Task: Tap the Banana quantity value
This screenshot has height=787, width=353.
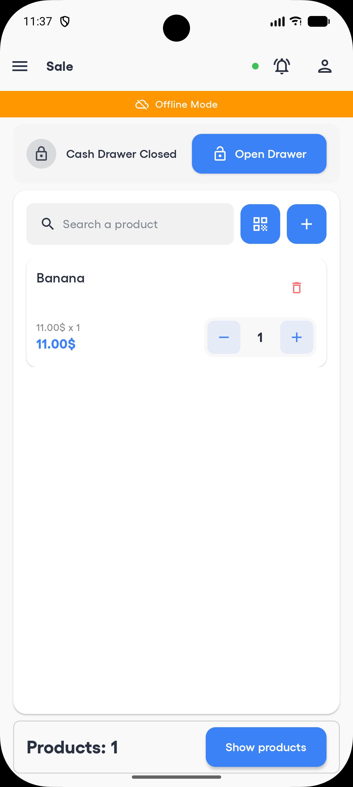Action: [260, 337]
